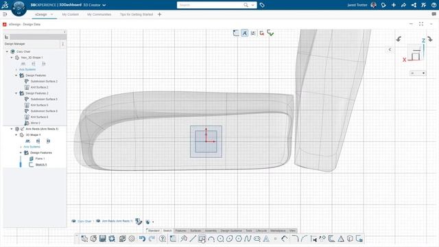Select the Arc sketch tool

(211, 239)
